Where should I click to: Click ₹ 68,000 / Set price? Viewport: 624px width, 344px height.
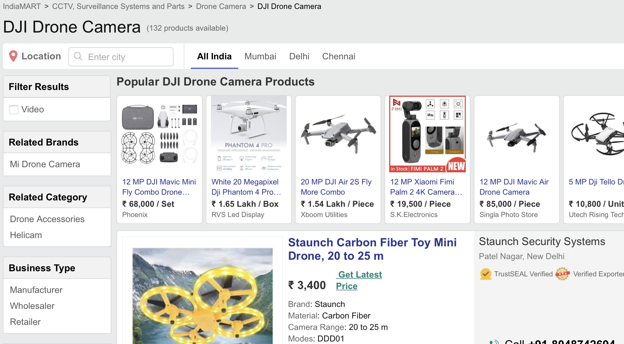click(148, 204)
